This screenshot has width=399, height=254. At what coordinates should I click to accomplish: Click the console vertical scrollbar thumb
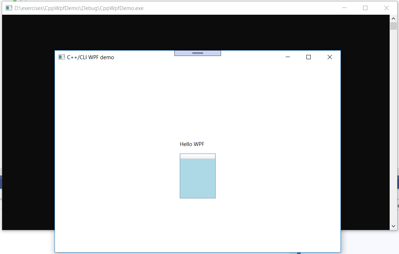pyautogui.click(x=393, y=26)
